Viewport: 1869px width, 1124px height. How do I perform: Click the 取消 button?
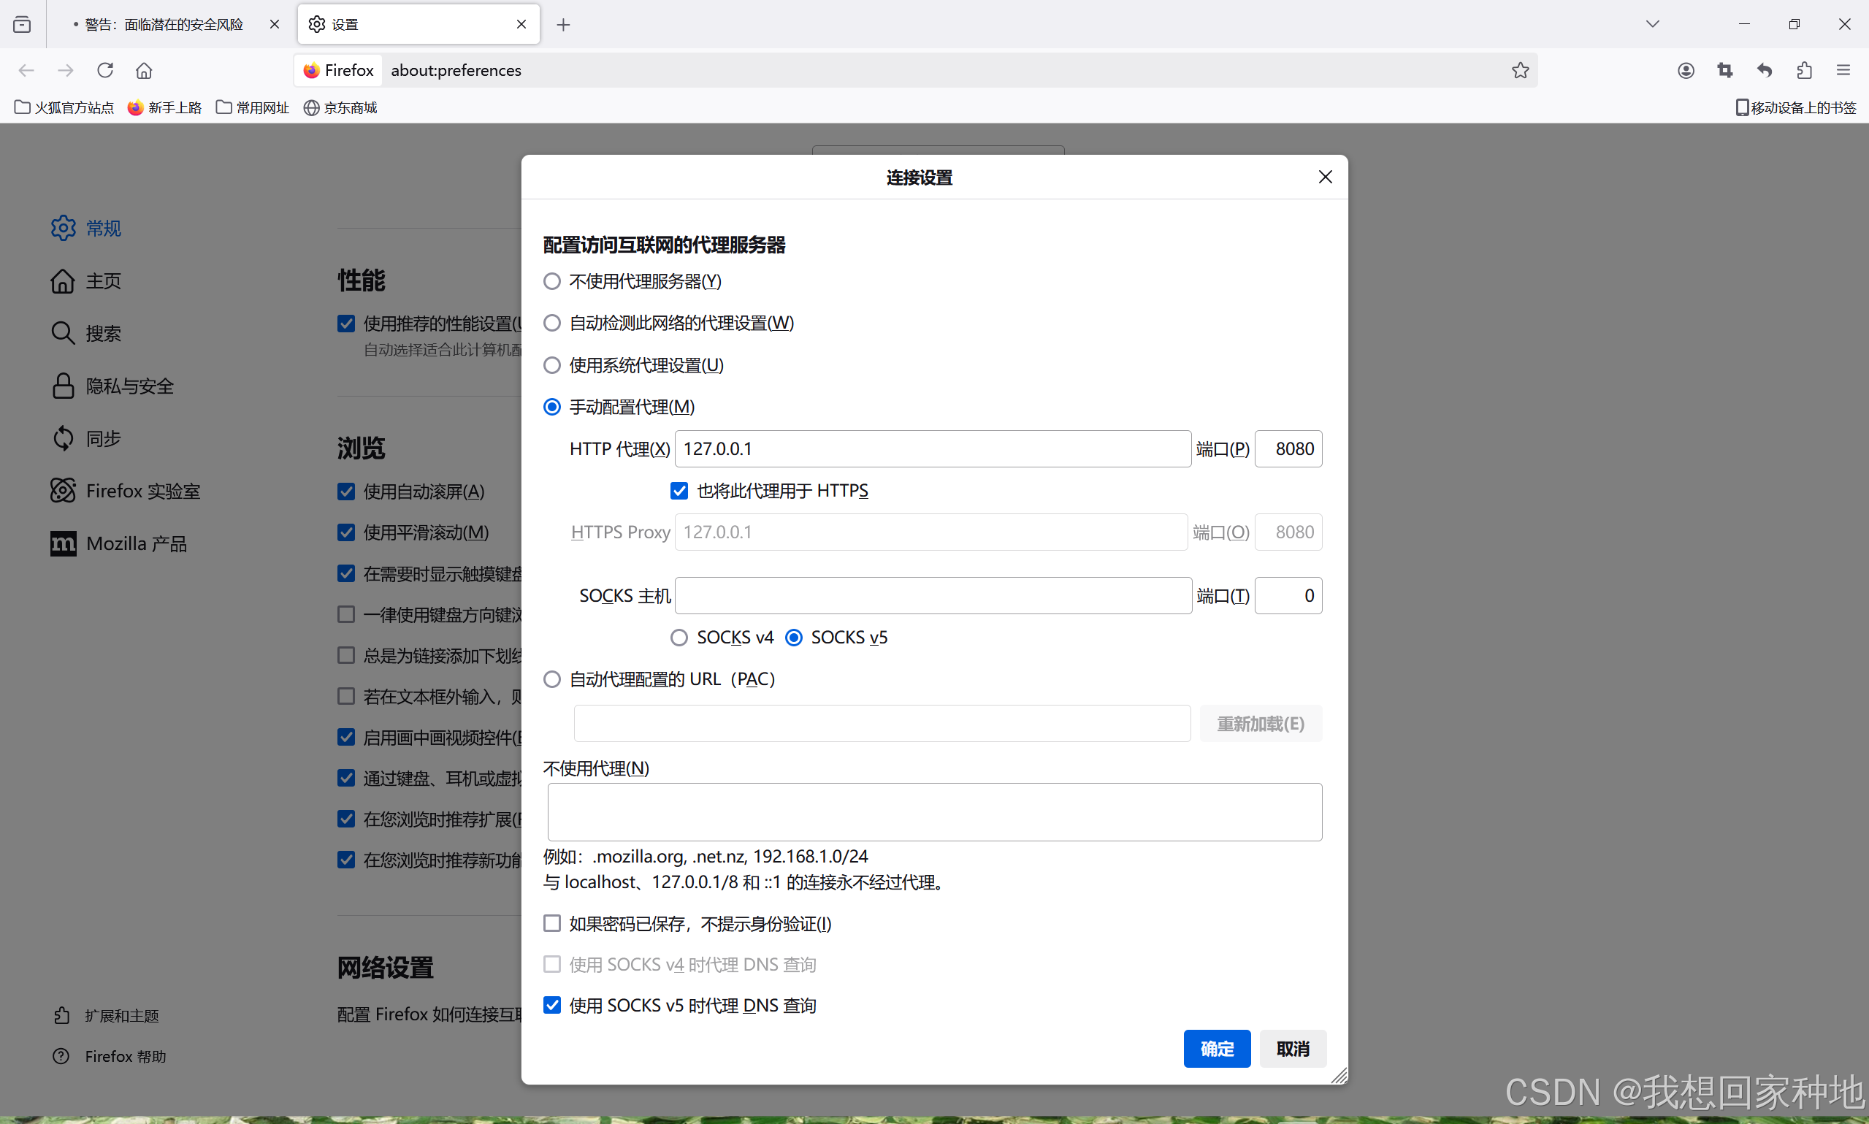(x=1292, y=1049)
